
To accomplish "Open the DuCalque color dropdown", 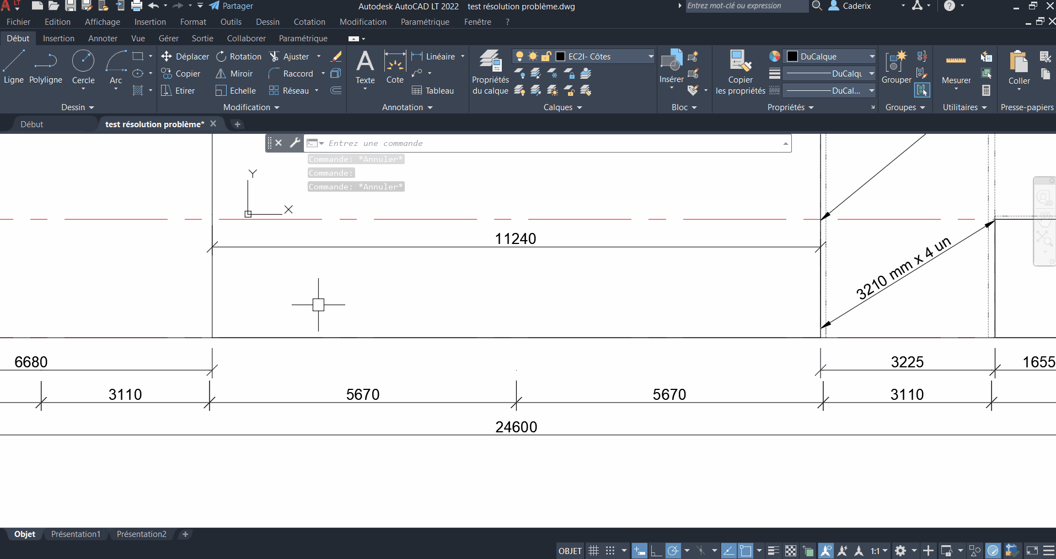I will point(871,56).
